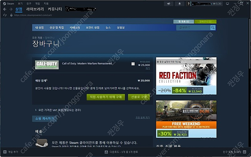
Task: Click 친구 목록 및 채팅 label
Action: click(232, 152)
